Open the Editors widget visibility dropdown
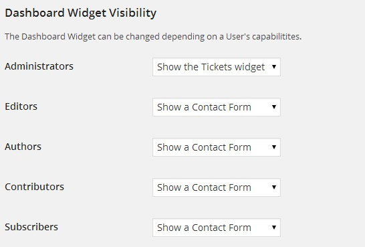 (217, 107)
